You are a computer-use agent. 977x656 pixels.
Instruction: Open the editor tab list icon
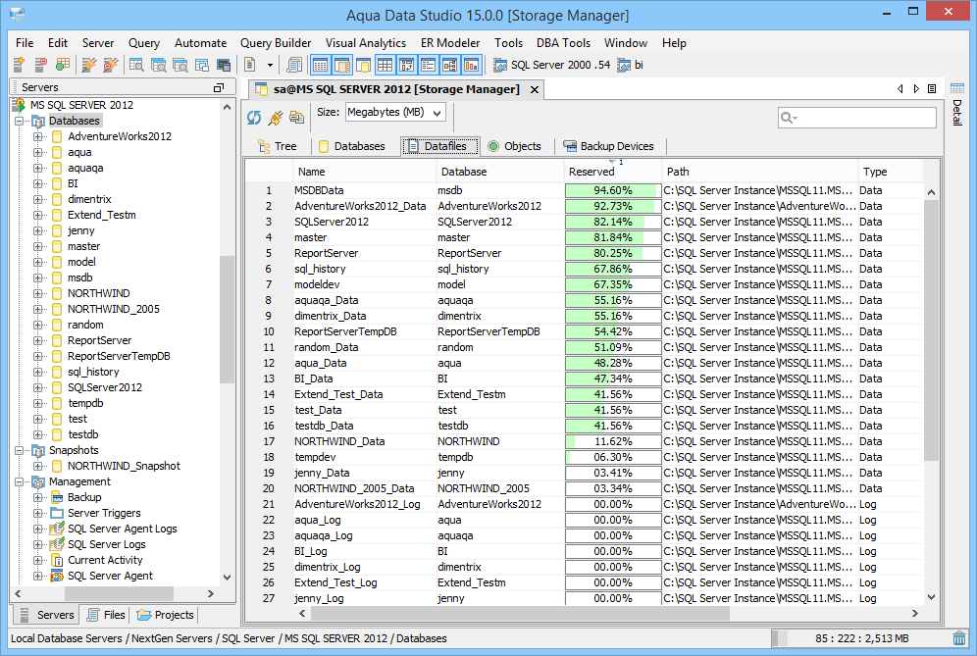[932, 89]
